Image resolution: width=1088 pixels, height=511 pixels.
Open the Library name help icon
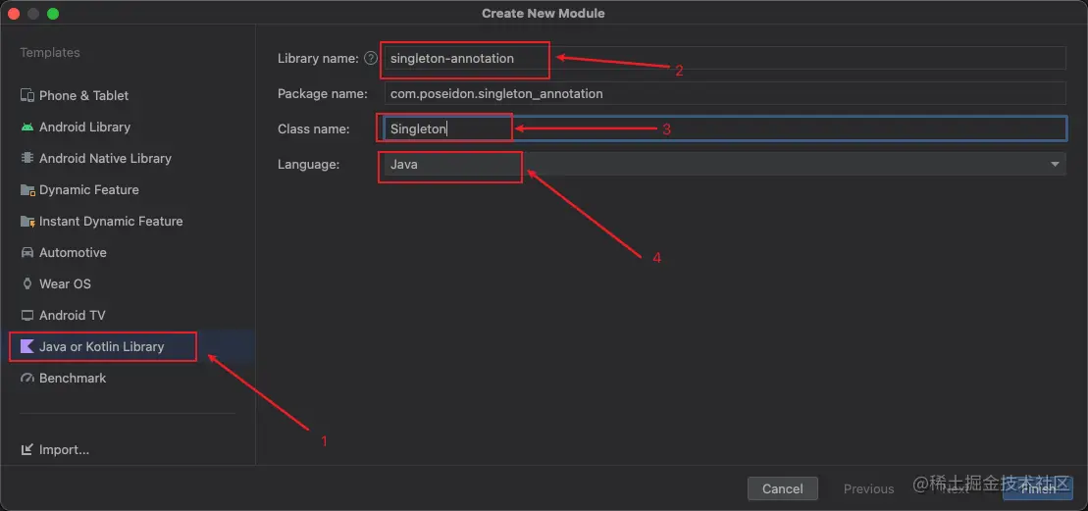[371, 58]
